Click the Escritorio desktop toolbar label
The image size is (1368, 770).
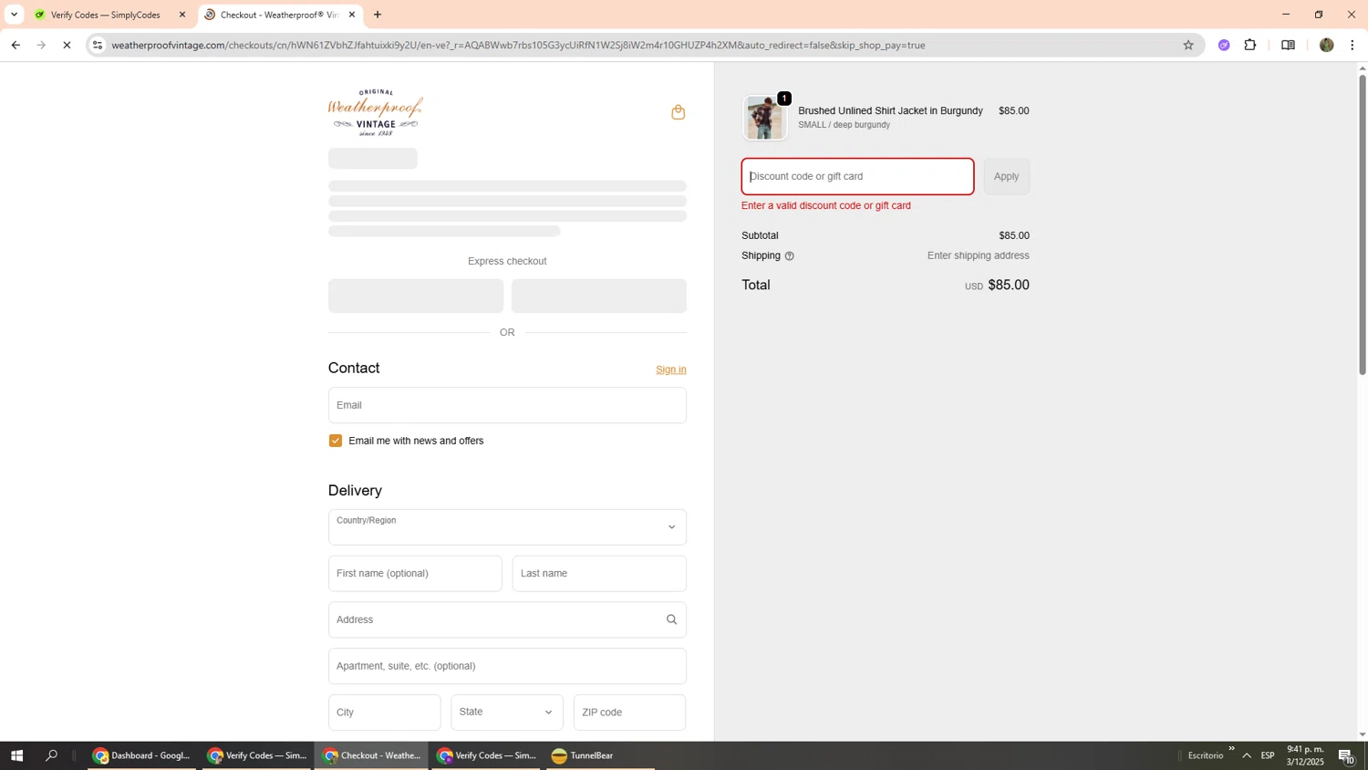(x=1206, y=755)
